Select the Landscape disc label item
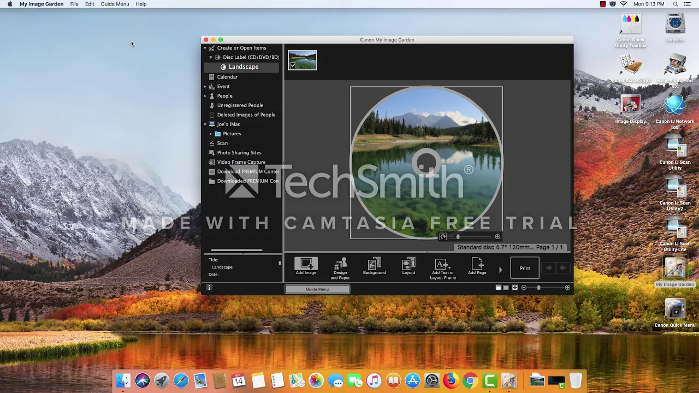Screen dimensions: 699x393 click(x=241, y=67)
